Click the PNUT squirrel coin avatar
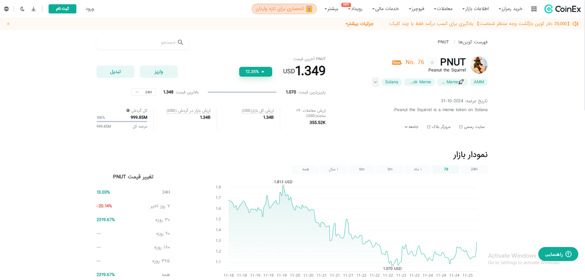The width and height of the screenshot is (585, 280). 479,65
